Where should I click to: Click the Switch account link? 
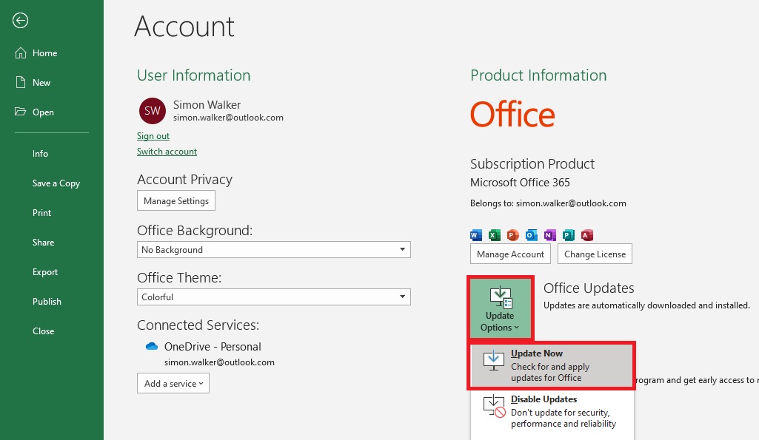167,152
